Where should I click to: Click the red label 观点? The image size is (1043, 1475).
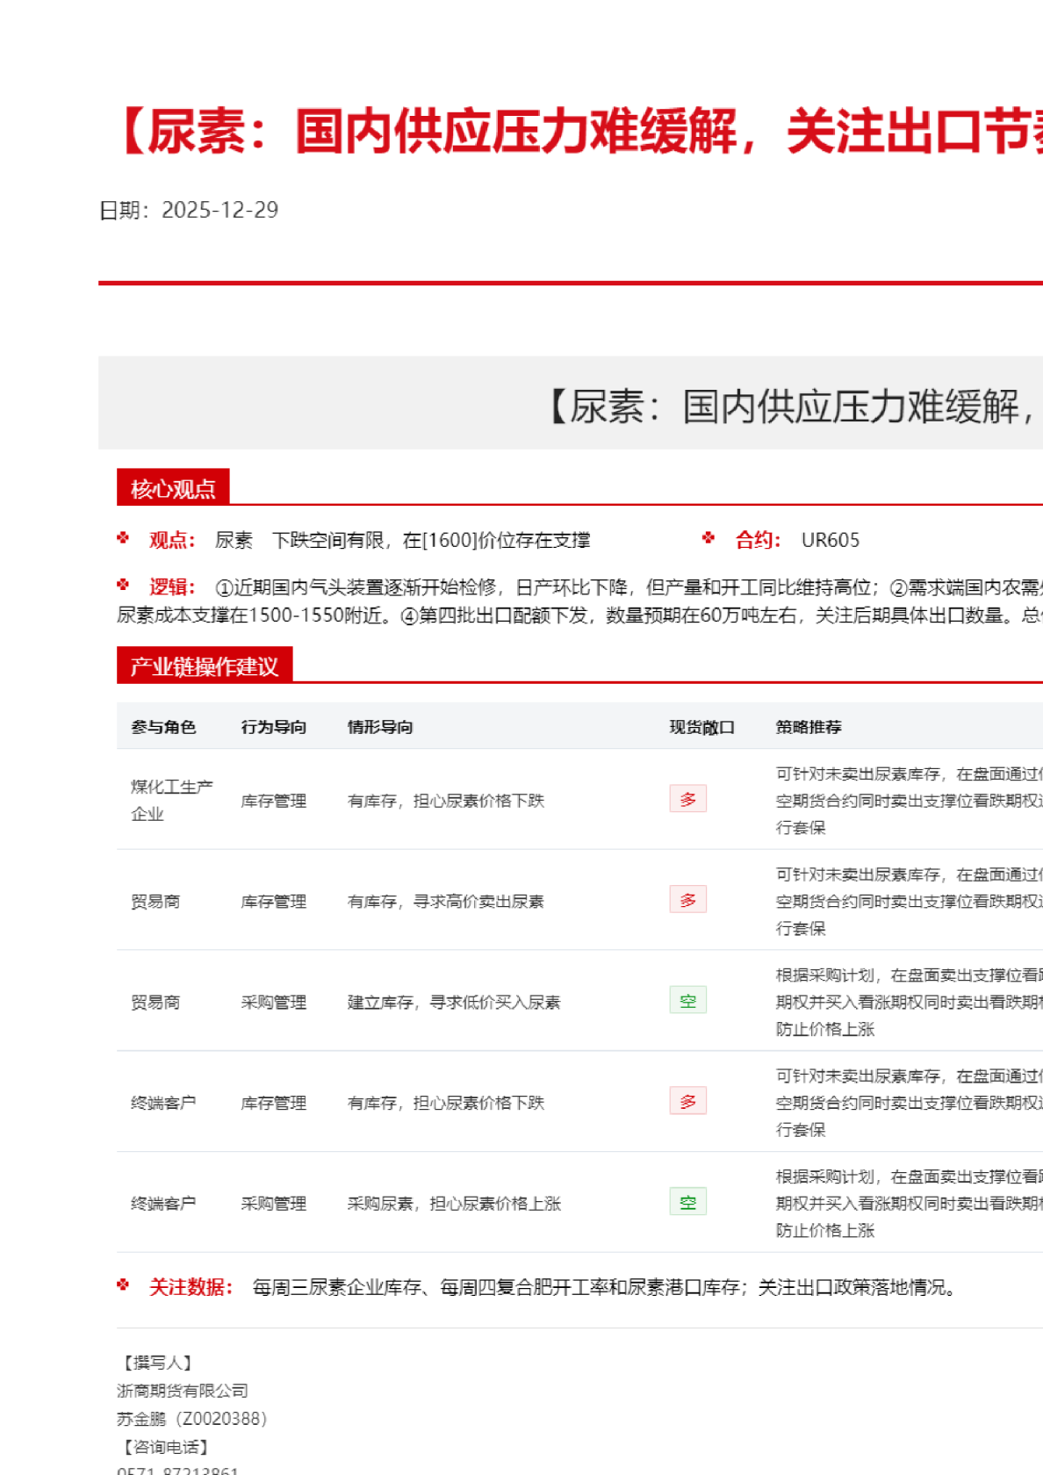click(172, 540)
